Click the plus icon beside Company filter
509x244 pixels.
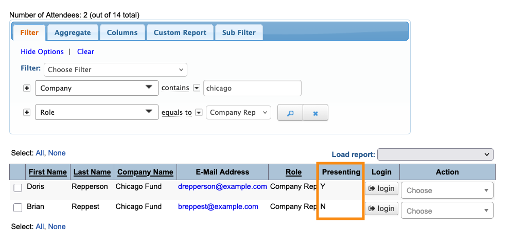coord(27,89)
